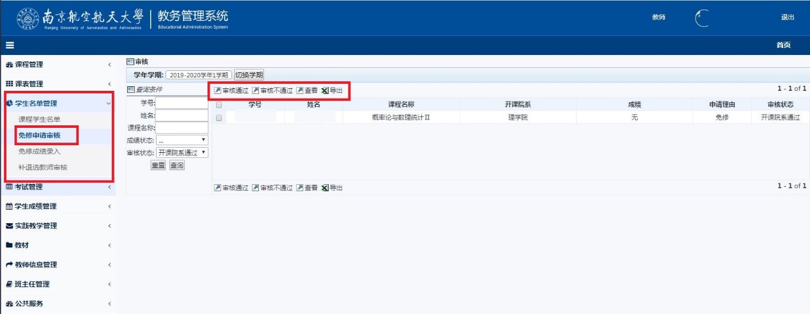This screenshot has height=314, width=810.
Task: Click the top toolbar 查看 view icon
Action: point(300,91)
